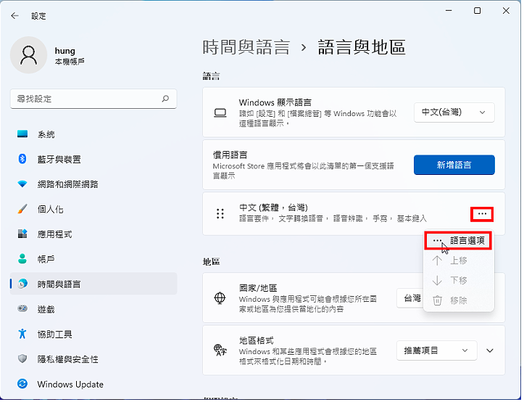Viewport: 524px width, 402px height.
Task: Click the gamepad icon for 遊戲
Action: pos(22,309)
